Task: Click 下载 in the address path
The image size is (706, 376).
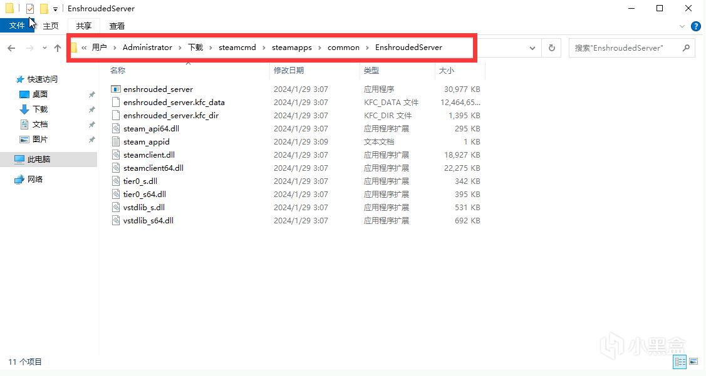Action: 195,47
